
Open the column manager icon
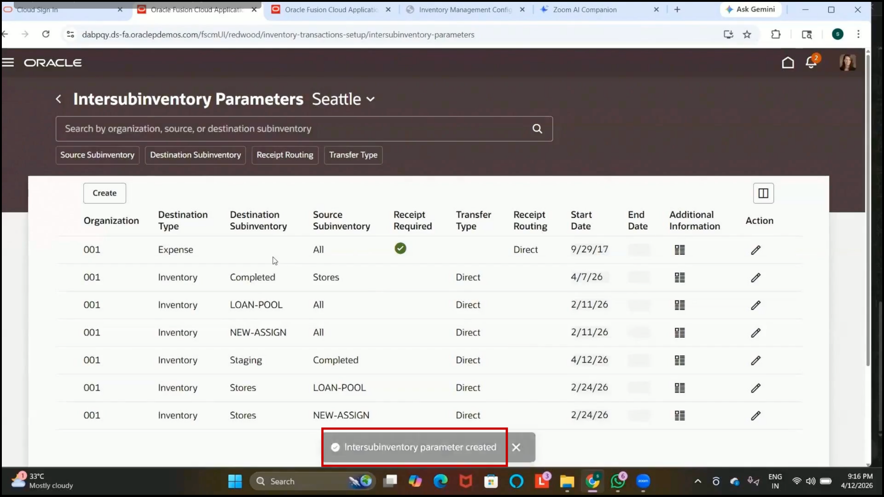tap(763, 193)
